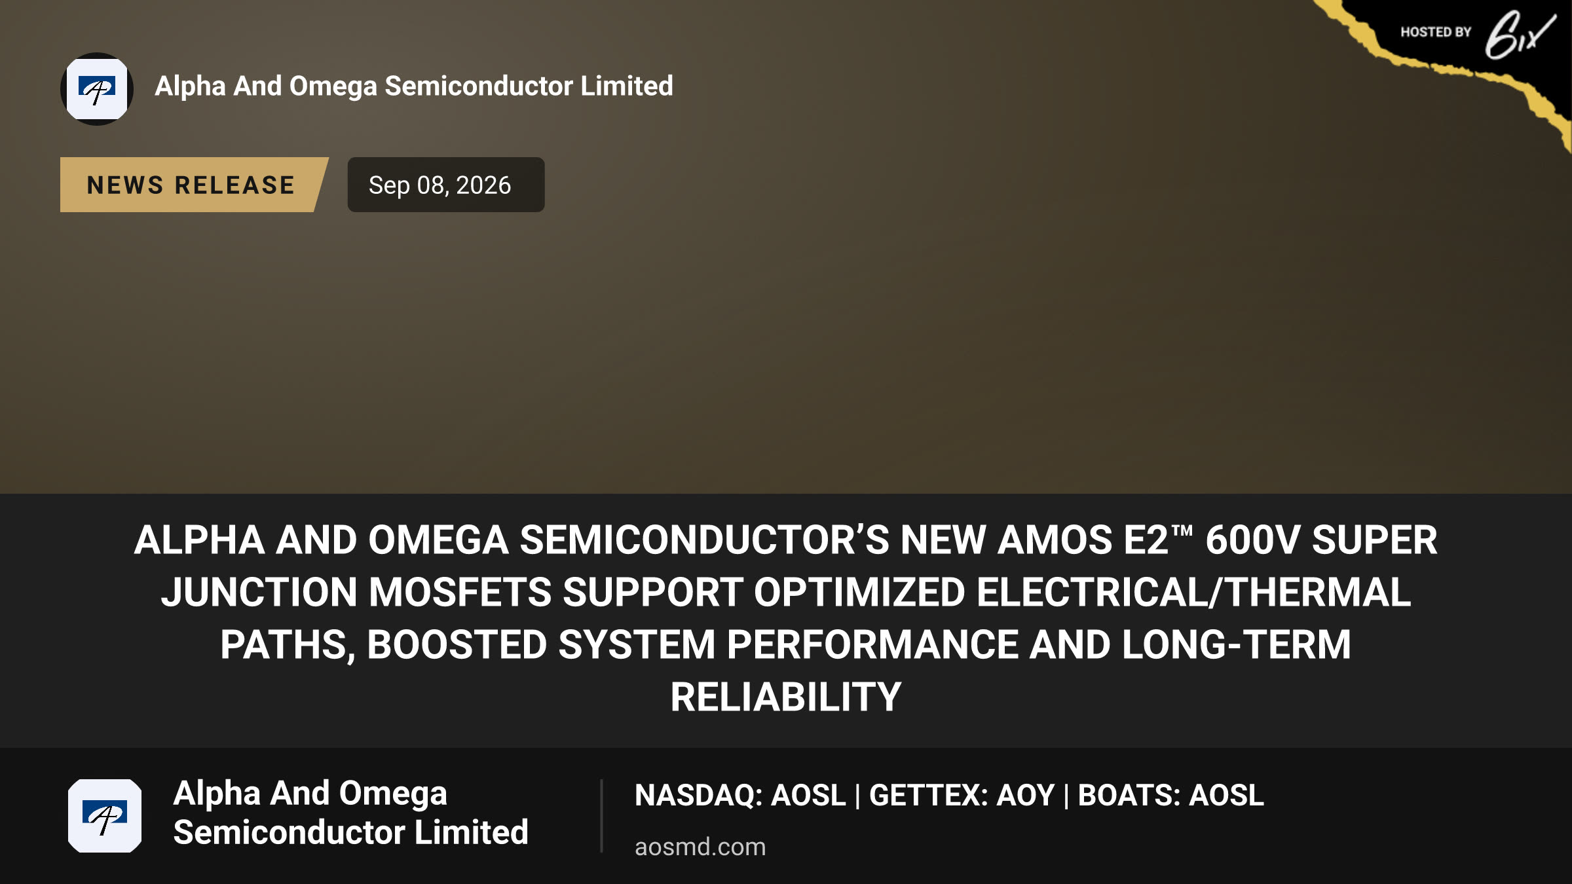Select the Sep 08, 2026 date chip
1572x884 pixels.
(x=446, y=185)
